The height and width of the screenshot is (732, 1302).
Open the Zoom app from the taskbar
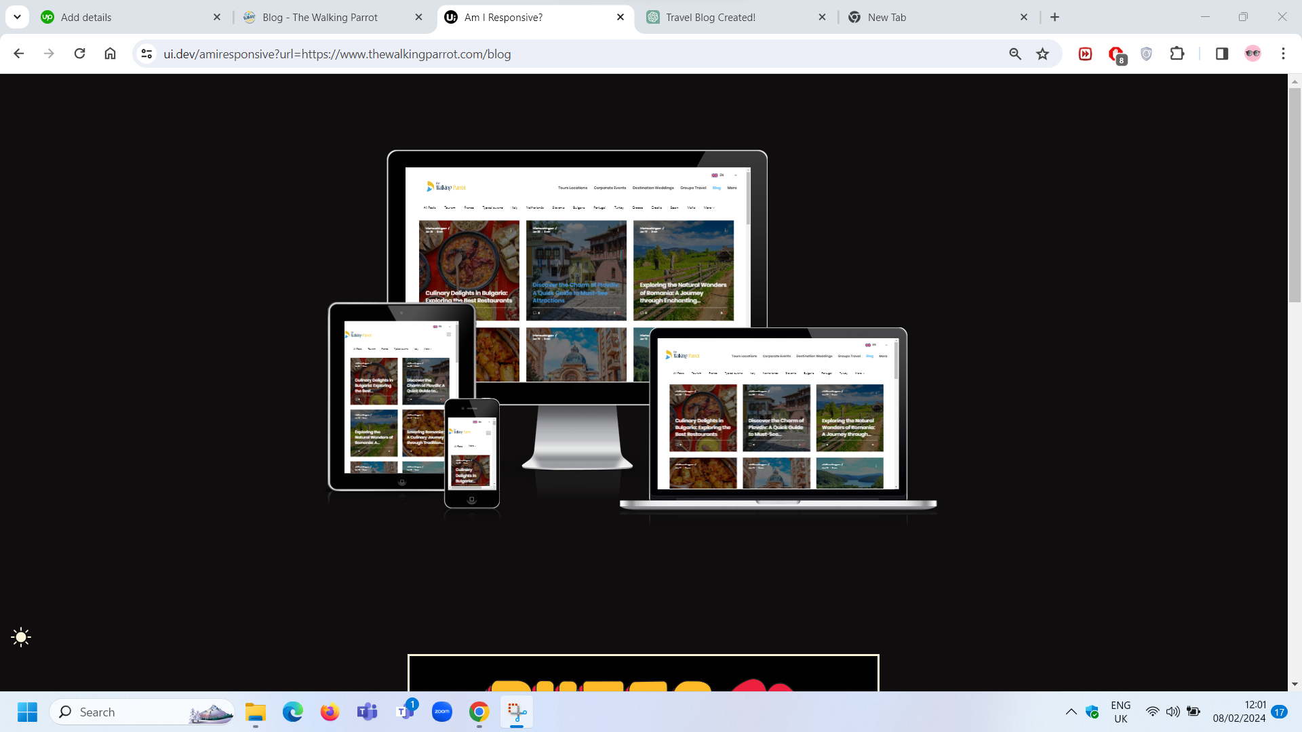pos(442,712)
